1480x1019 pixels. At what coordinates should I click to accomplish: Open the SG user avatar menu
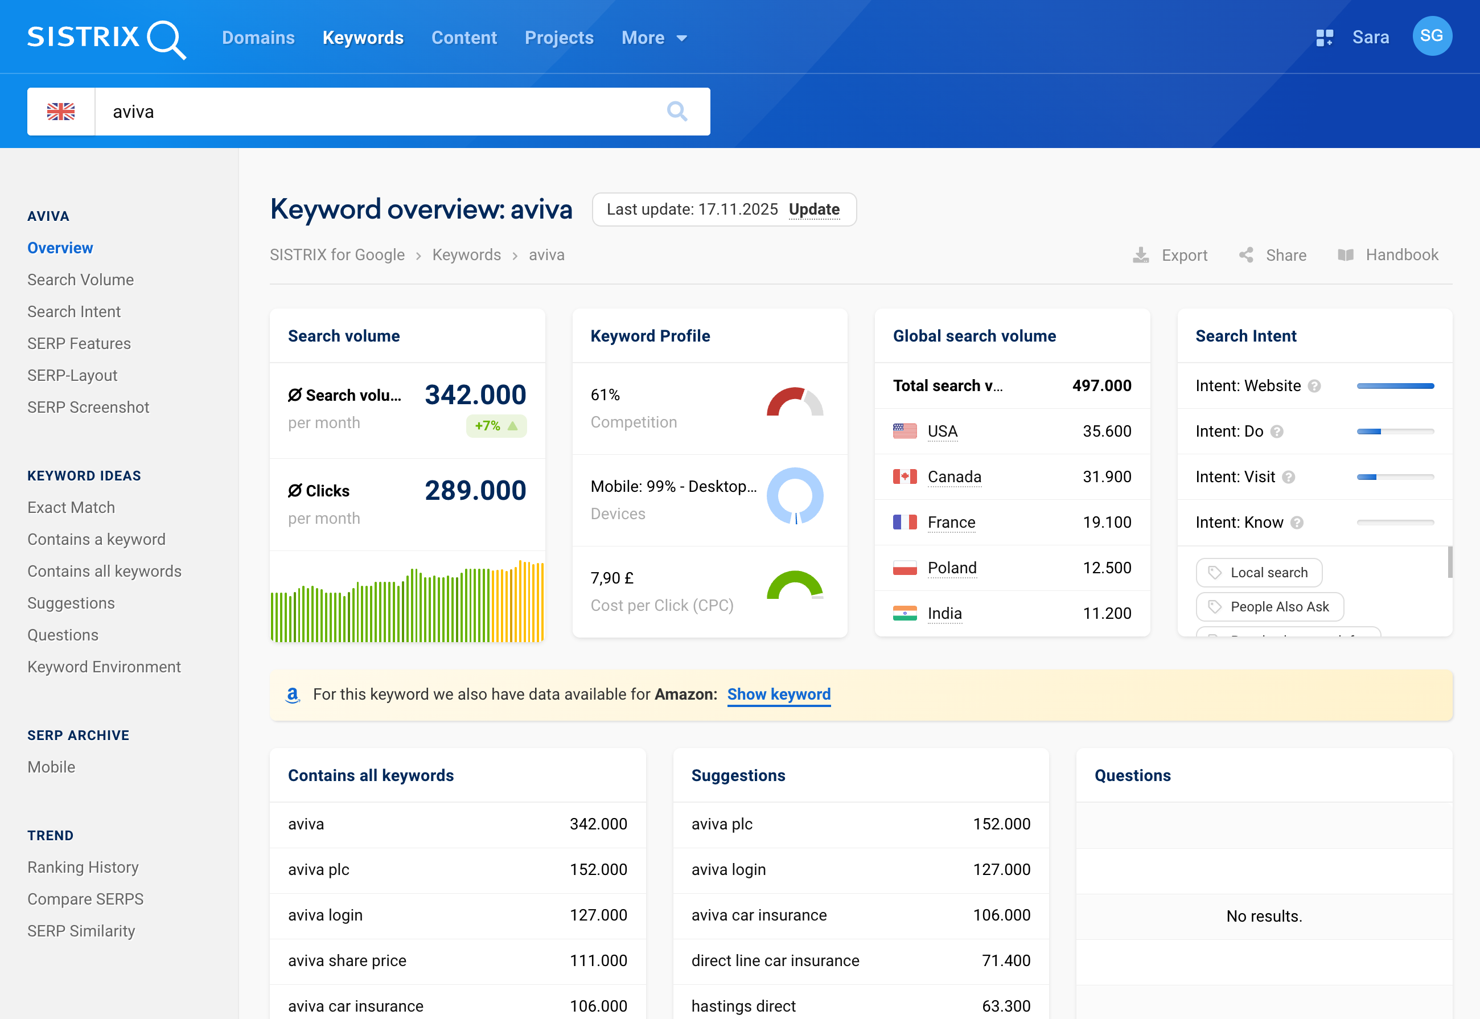click(x=1432, y=36)
